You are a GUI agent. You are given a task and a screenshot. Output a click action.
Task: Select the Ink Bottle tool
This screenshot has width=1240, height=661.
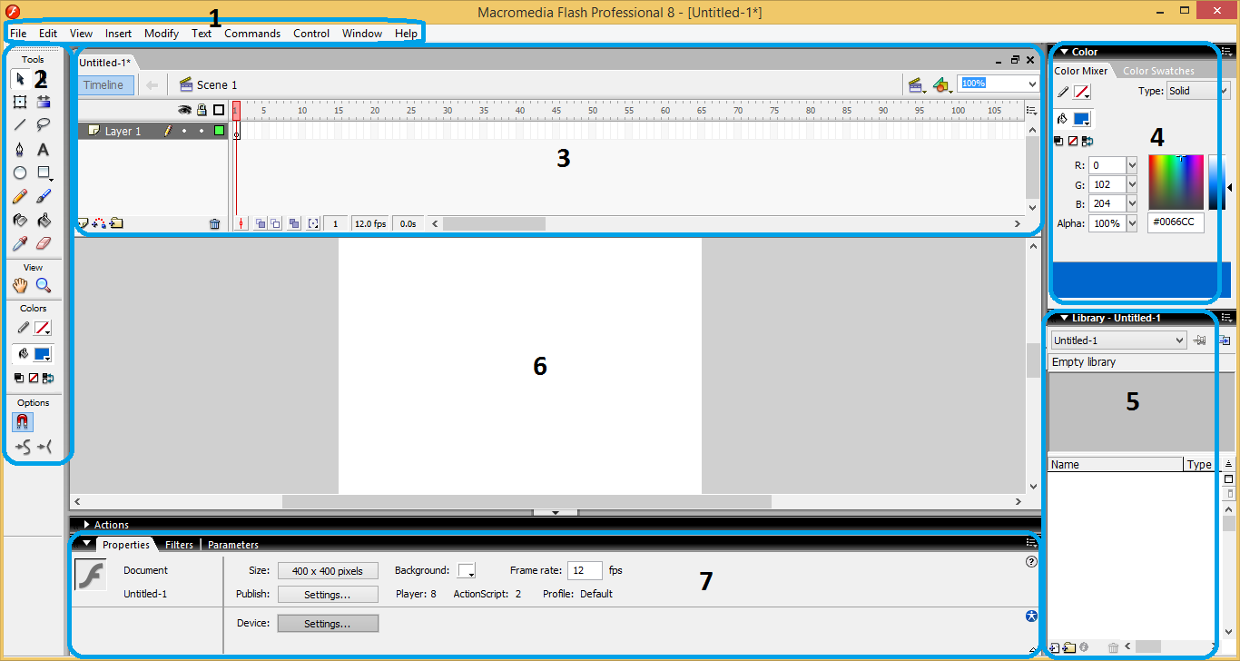tap(20, 220)
